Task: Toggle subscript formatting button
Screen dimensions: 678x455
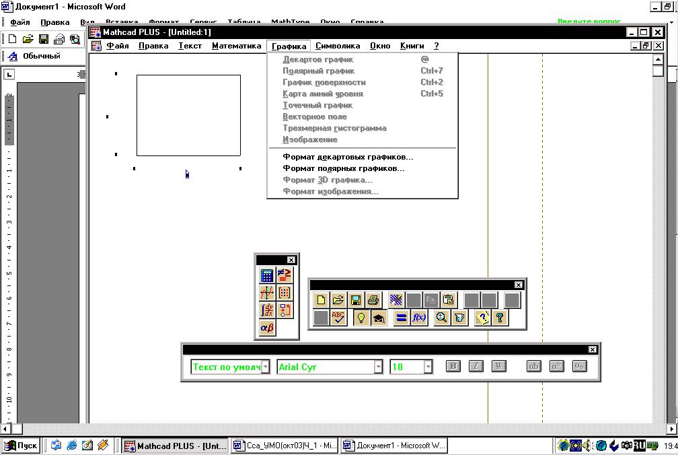Action: 579,366
